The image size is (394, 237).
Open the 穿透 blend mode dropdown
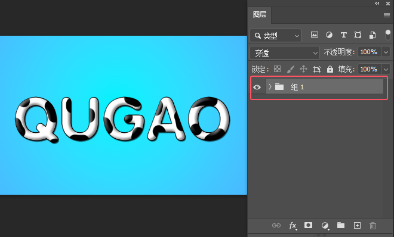coord(285,53)
